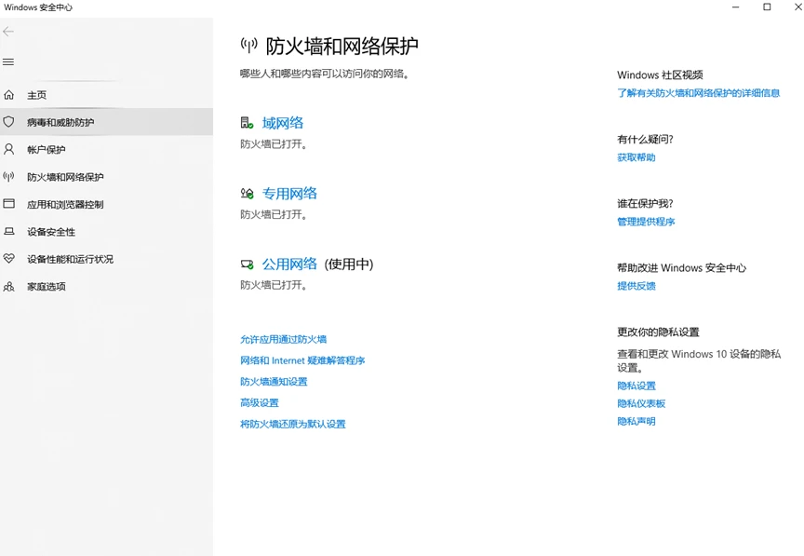
Task: Click the family icon for 家庭选项
Action: click(8, 286)
